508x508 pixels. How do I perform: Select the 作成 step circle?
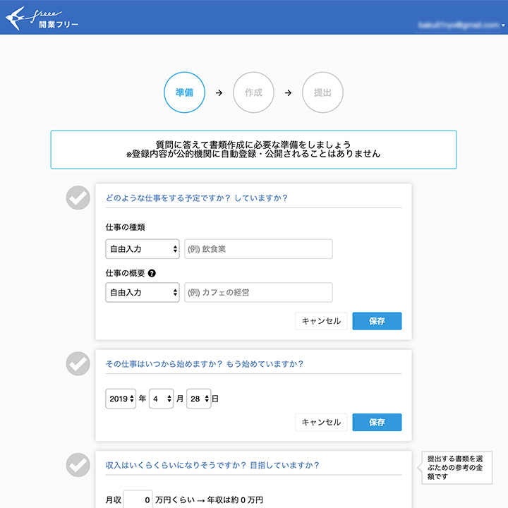[x=253, y=92]
